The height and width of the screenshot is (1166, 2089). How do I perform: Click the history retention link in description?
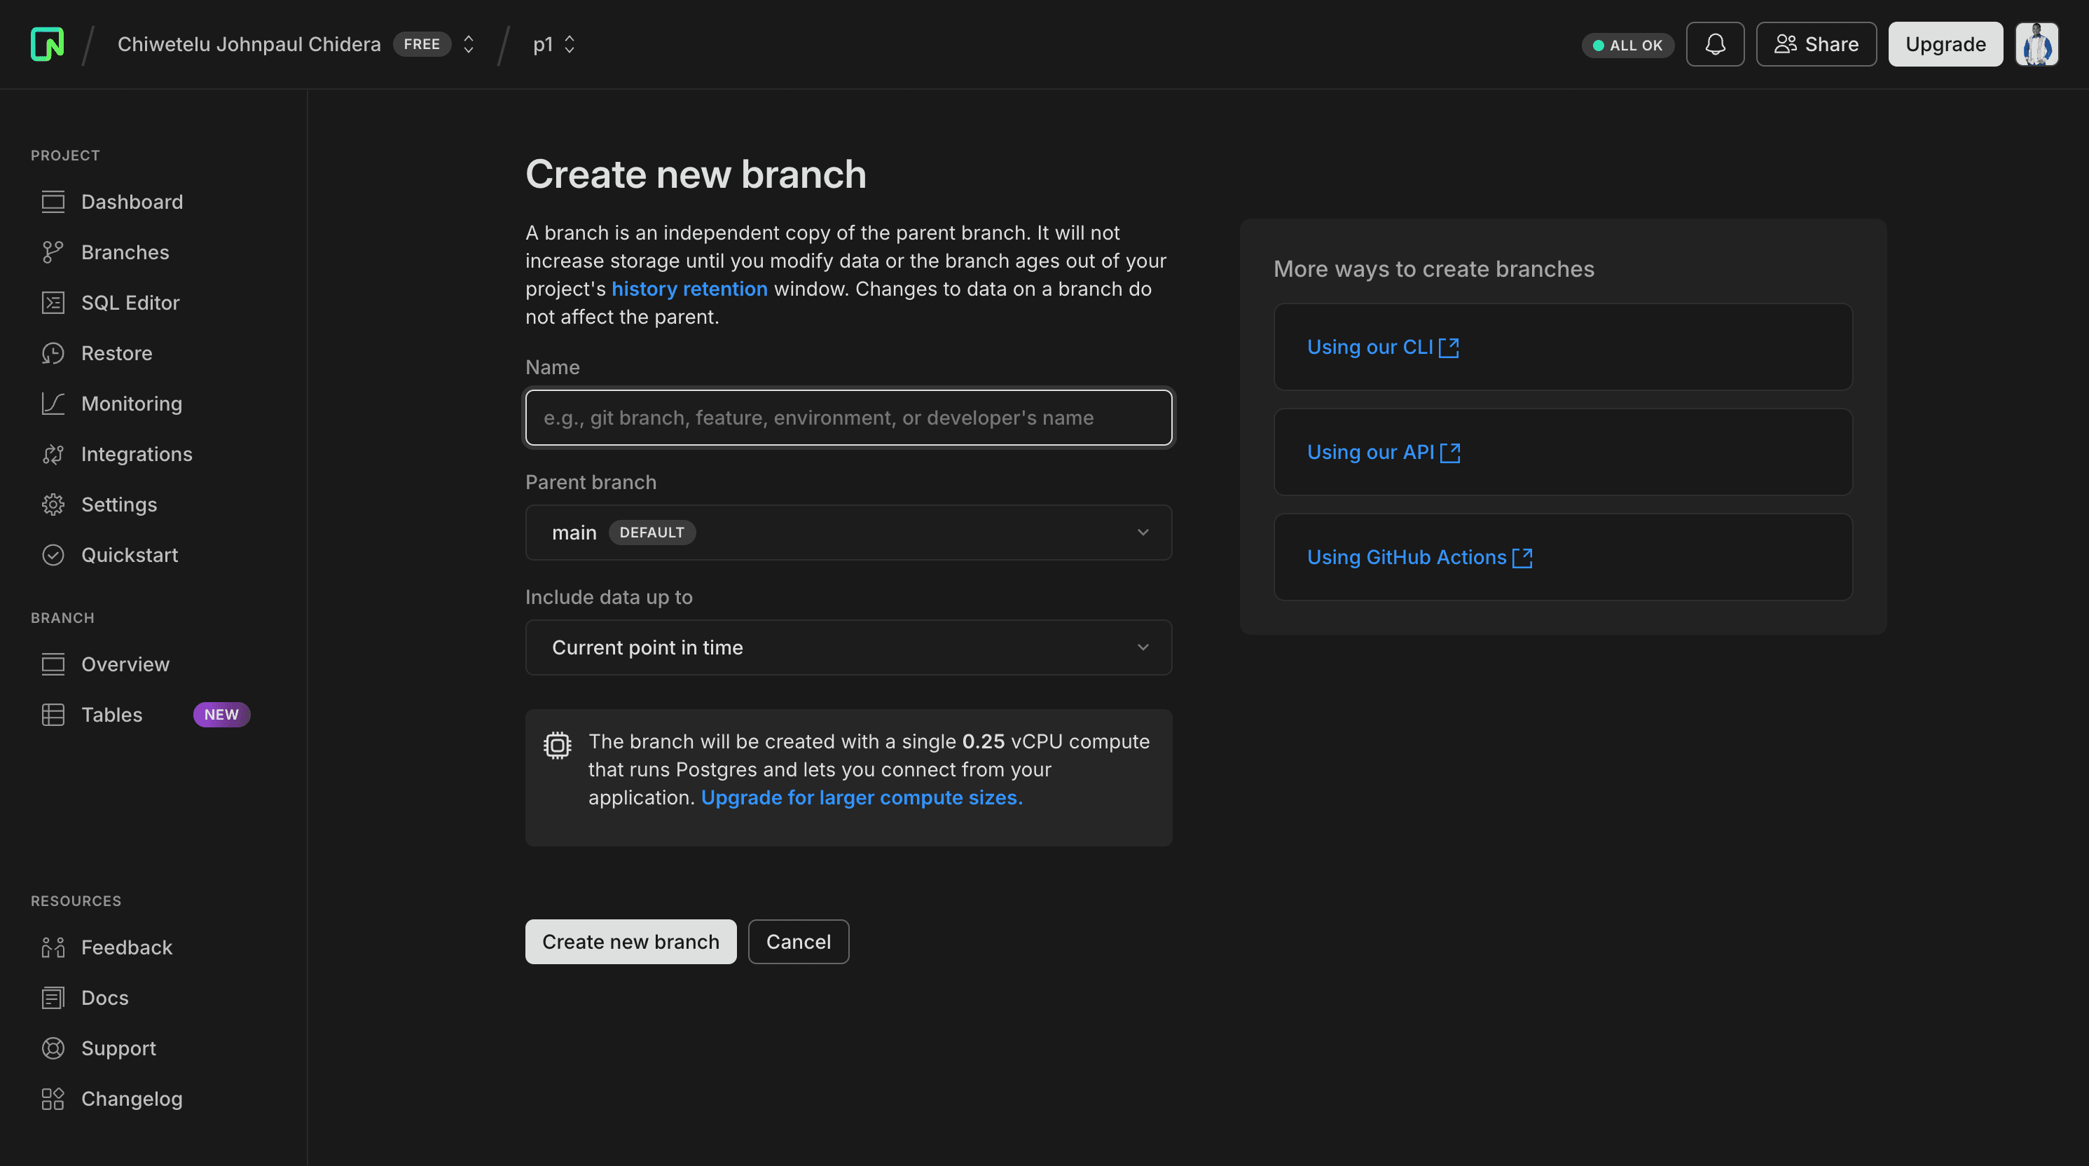click(x=689, y=289)
